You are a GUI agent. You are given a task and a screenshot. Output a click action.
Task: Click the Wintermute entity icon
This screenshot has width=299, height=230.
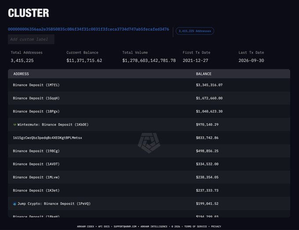(x=15, y=125)
